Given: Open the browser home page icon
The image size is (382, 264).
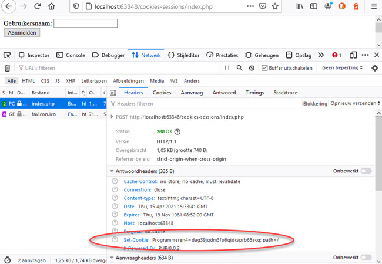Looking at the screenshot, I should tap(51, 6).
